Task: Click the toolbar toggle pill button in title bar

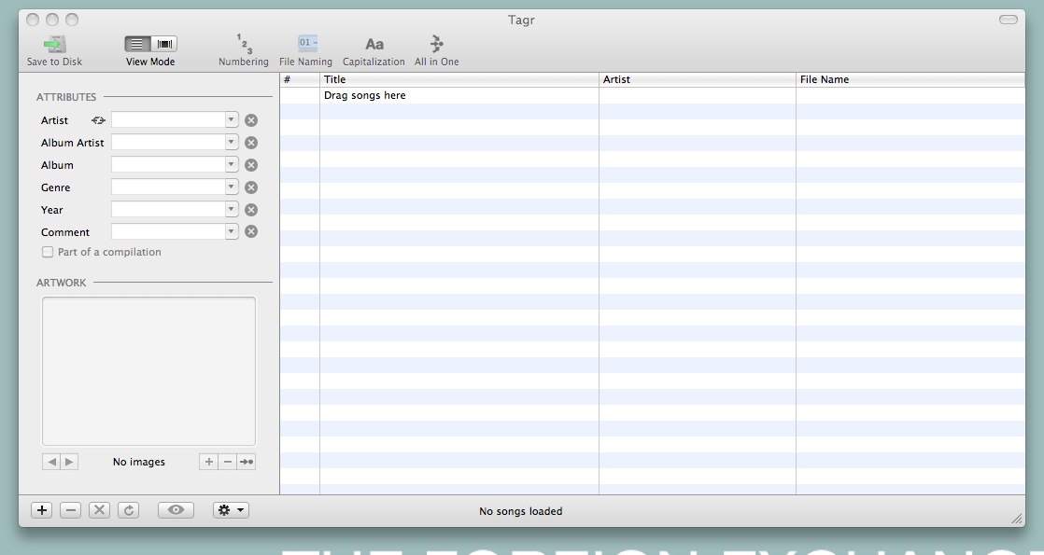Action: [1008, 20]
